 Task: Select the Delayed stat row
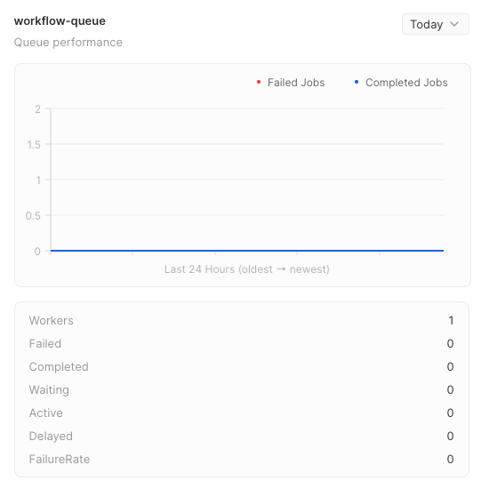(241, 436)
